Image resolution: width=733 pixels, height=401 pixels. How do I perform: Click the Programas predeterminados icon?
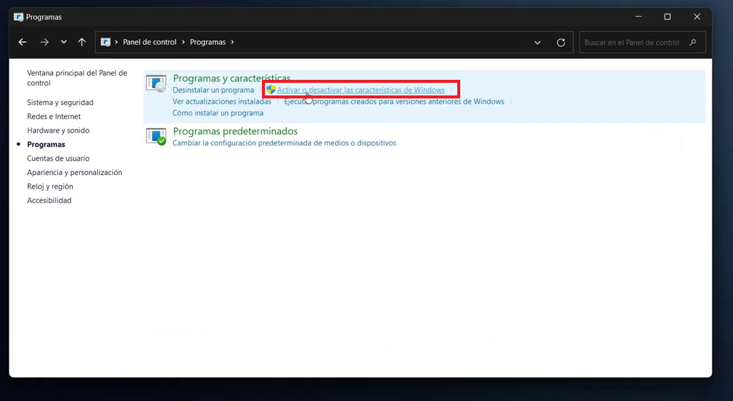156,137
